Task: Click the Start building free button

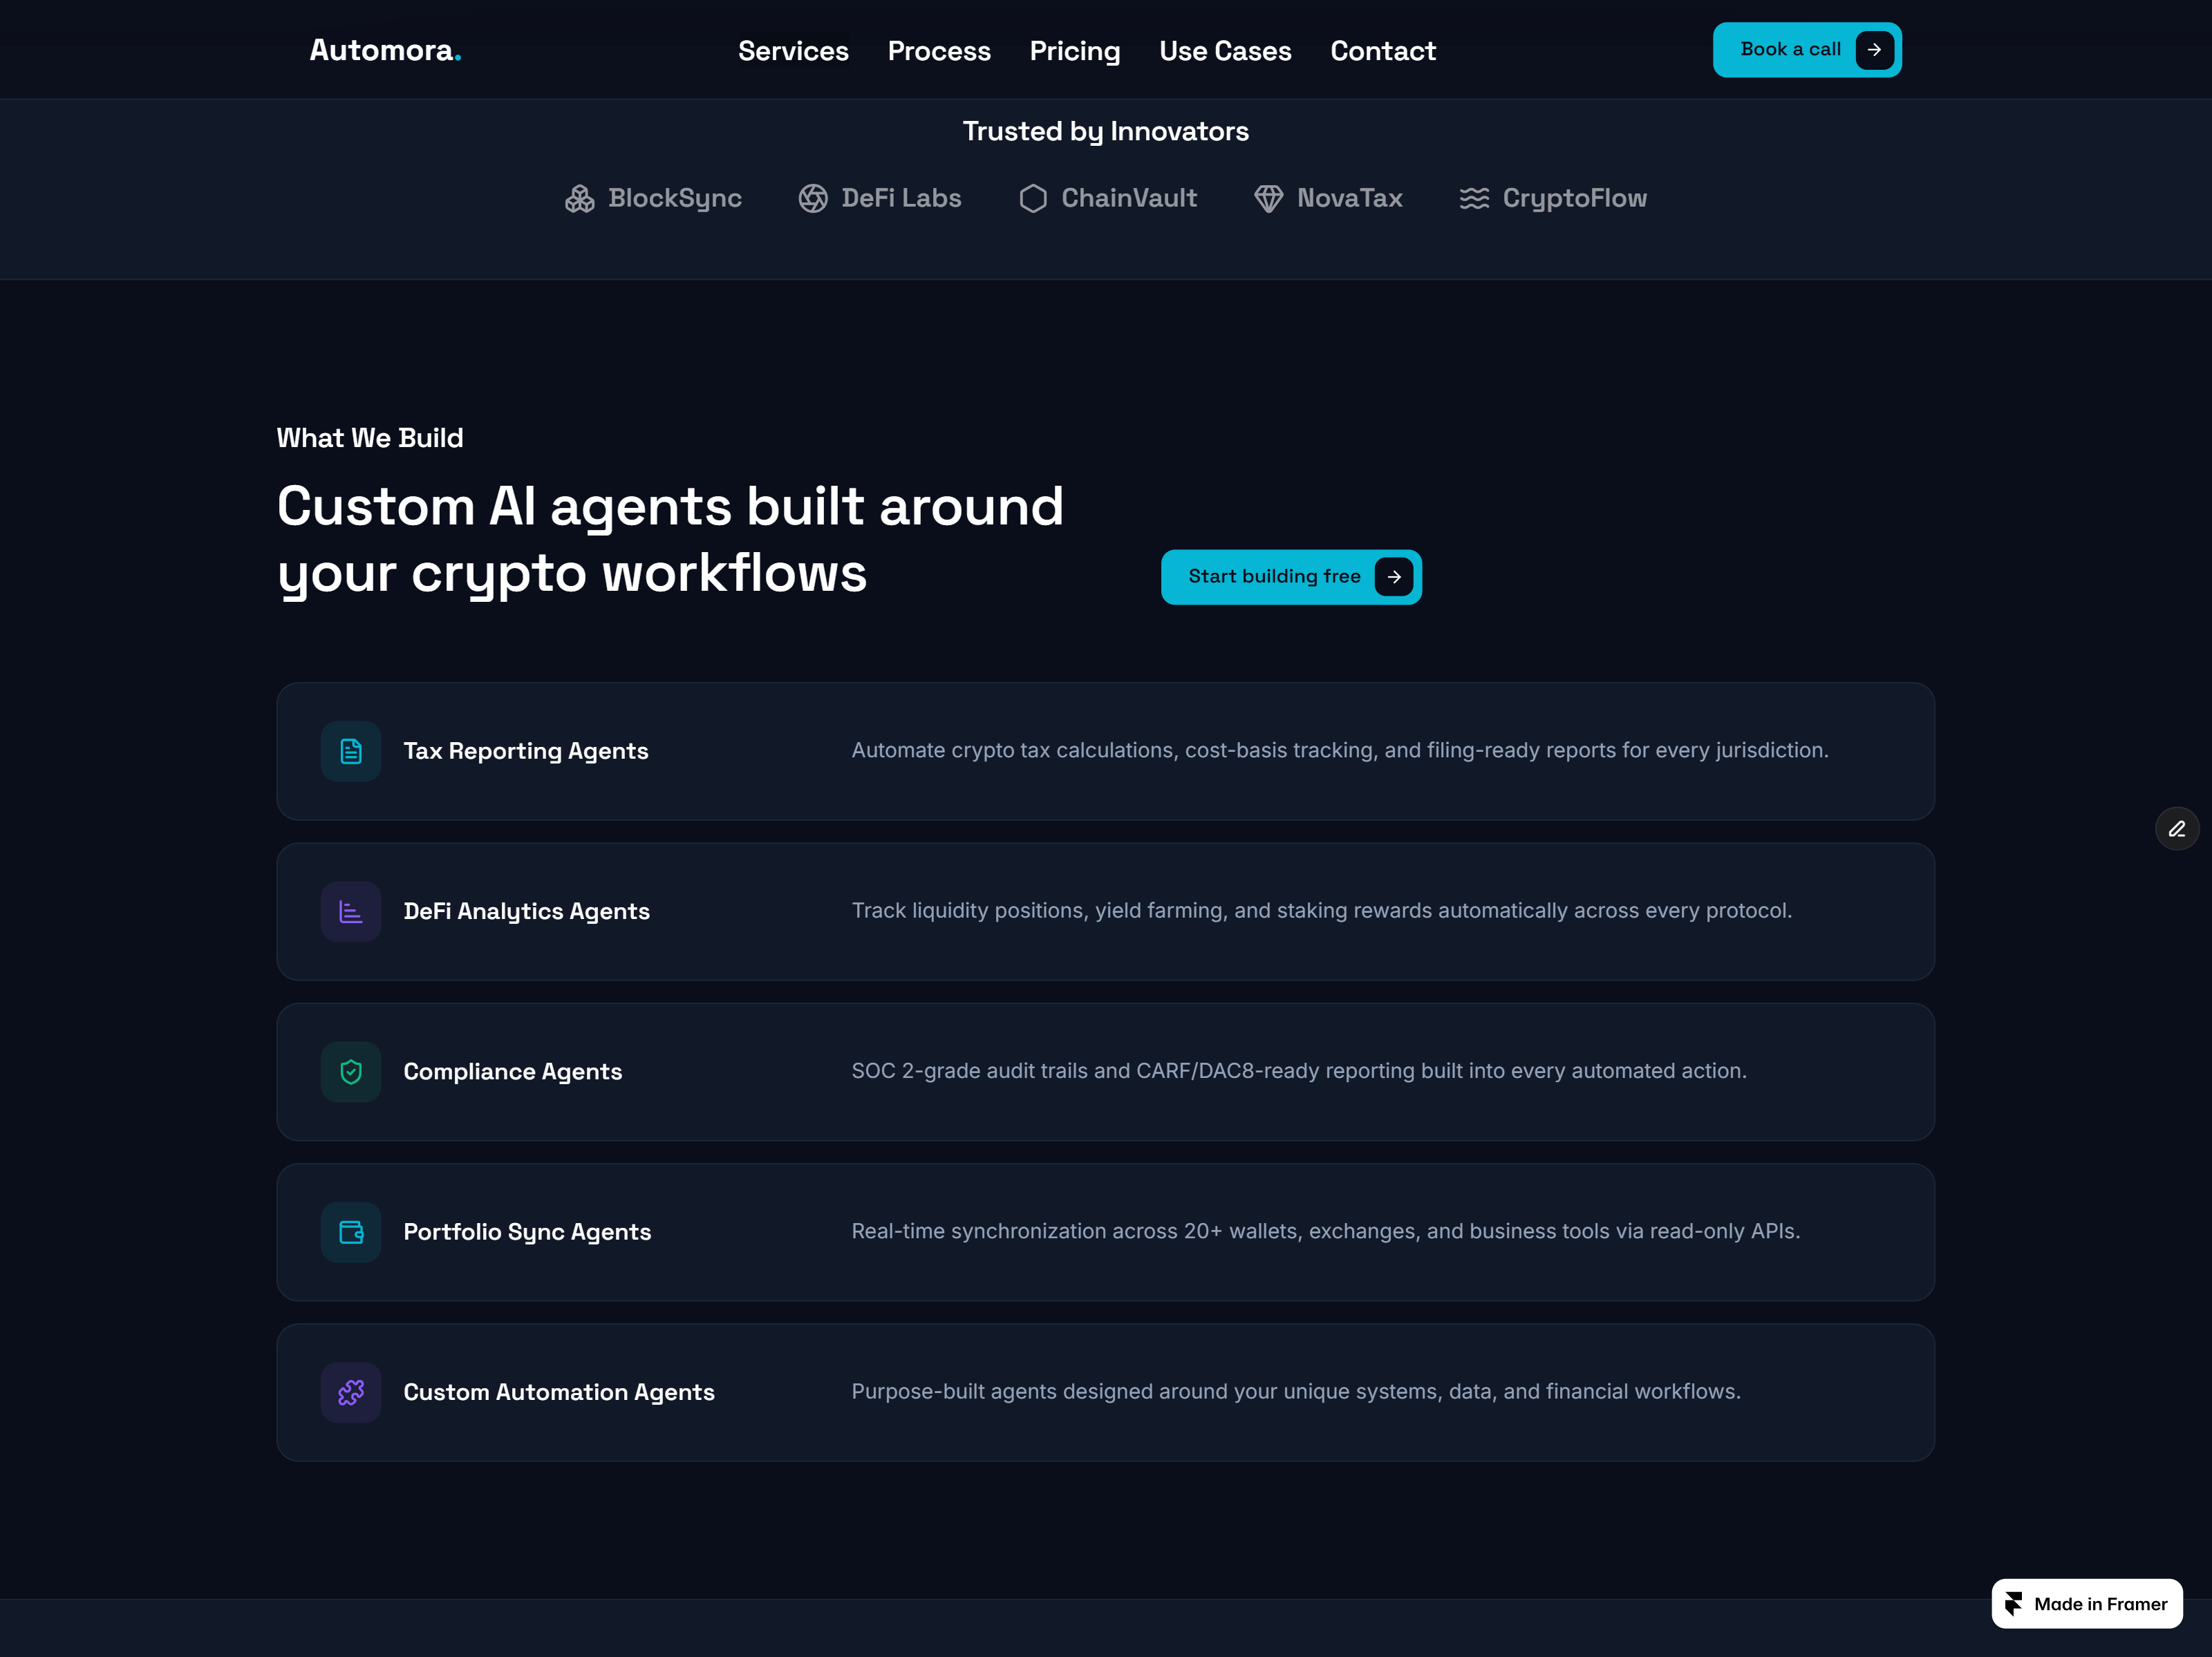Action: [x=1291, y=577]
